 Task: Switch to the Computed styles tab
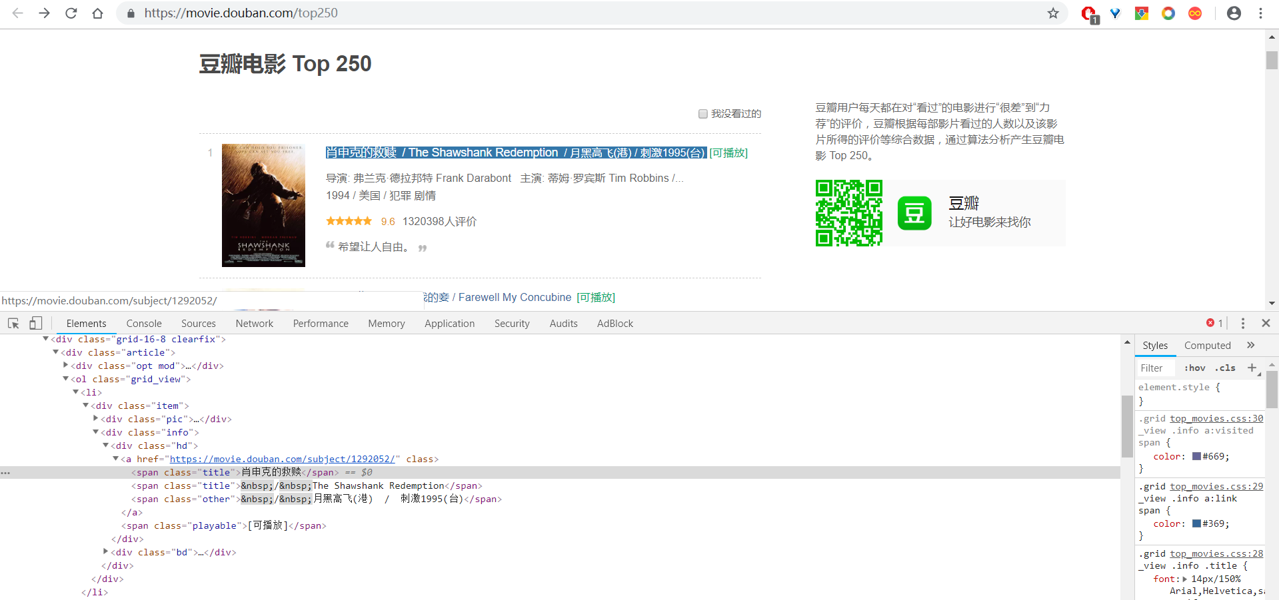pos(1207,345)
